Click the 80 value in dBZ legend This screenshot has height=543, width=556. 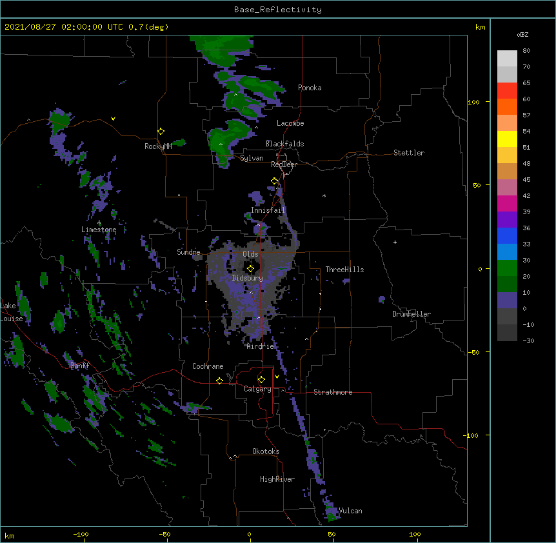526,51
